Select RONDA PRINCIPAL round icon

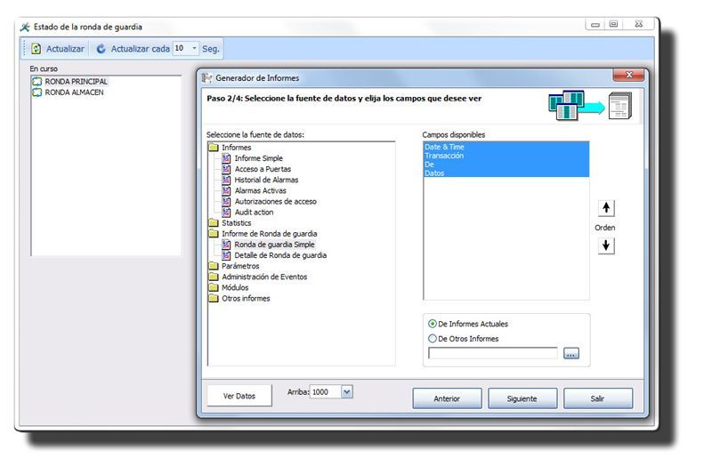pos(36,82)
